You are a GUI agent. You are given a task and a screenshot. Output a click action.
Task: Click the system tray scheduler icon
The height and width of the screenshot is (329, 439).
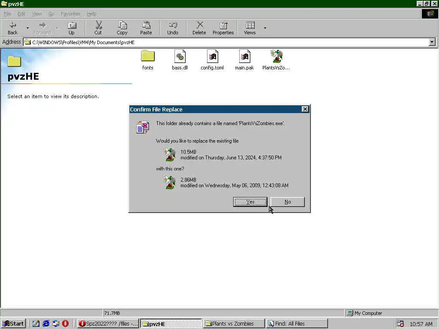coord(400,324)
